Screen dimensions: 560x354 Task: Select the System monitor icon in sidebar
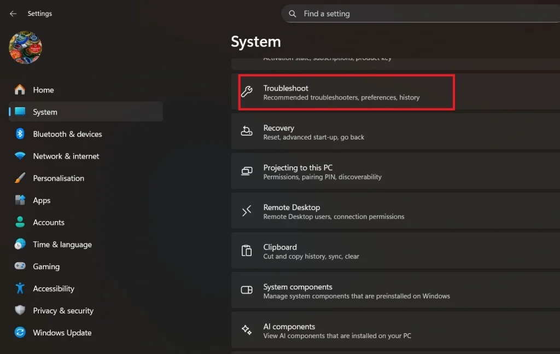pyautogui.click(x=20, y=112)
